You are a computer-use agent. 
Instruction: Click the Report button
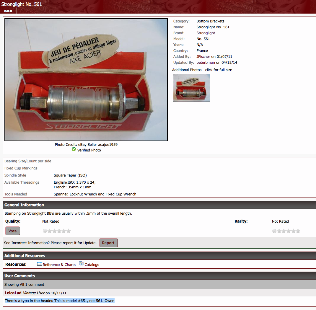tap(108, 243)
